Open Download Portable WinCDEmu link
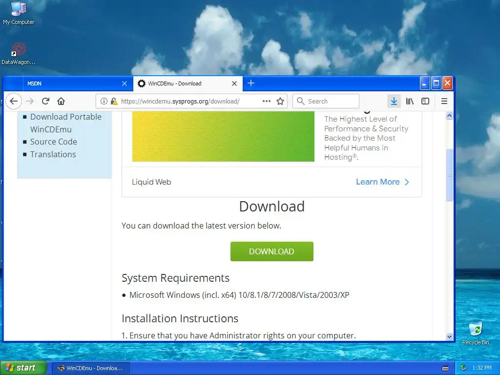 coord(66,123)
